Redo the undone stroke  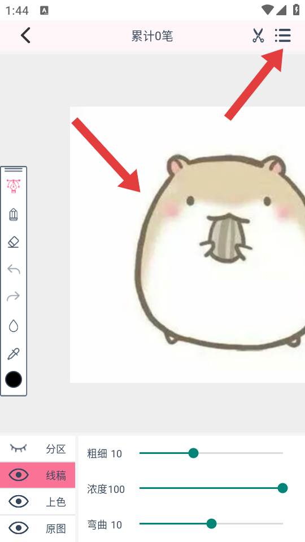coord(14,296)
